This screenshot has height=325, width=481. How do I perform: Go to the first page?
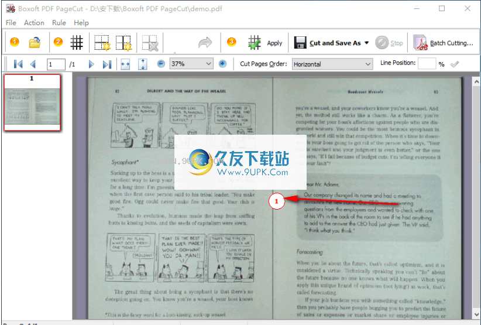(x=18, y=64)
